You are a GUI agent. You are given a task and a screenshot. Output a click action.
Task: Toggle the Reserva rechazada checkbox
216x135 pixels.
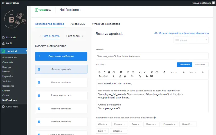click(39, 96)
